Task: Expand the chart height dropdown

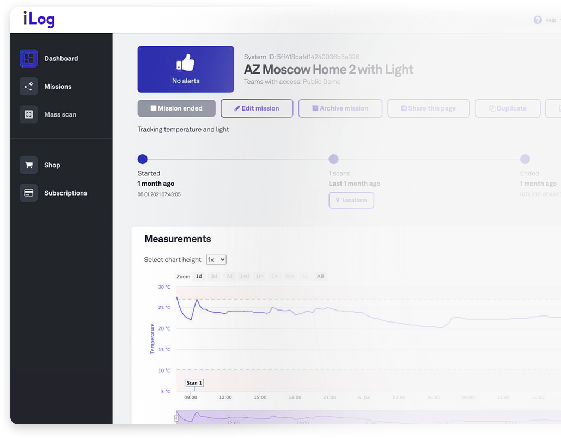Action: (x=216, y=260)
